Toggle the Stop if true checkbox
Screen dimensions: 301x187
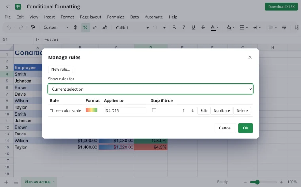(x=154, y=110)
